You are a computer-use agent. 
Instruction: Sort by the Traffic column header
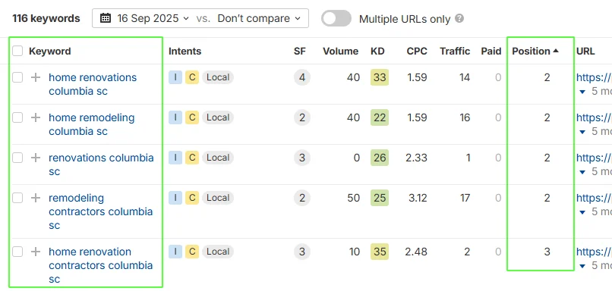(455, 51)
